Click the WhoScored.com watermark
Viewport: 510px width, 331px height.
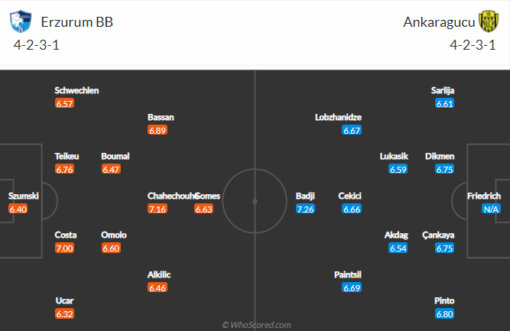[257, 325]
